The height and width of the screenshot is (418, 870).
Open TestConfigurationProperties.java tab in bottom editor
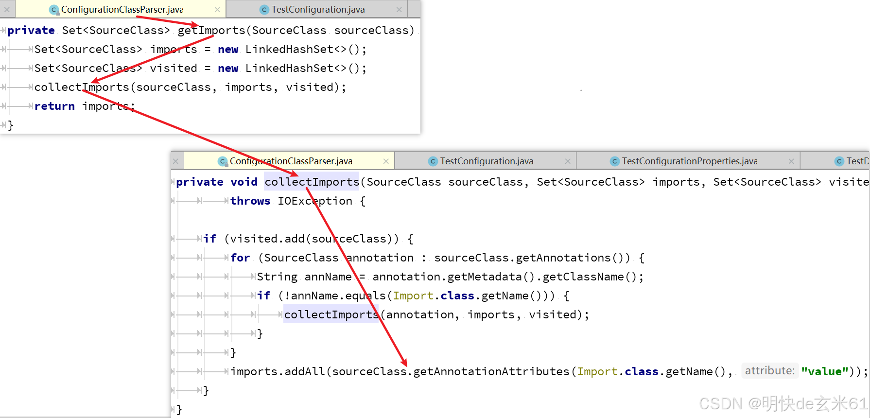[x=689, y=161]
